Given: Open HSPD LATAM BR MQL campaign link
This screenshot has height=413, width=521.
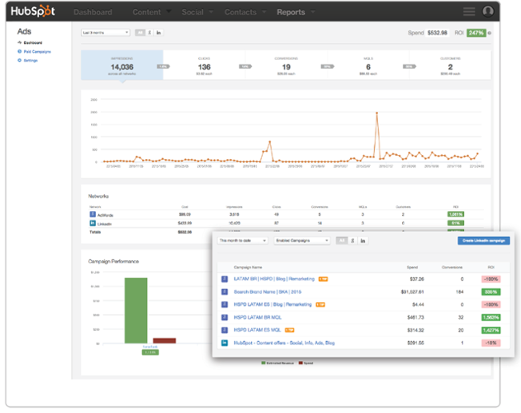Looking at the screenshot, I should (257, 317).
